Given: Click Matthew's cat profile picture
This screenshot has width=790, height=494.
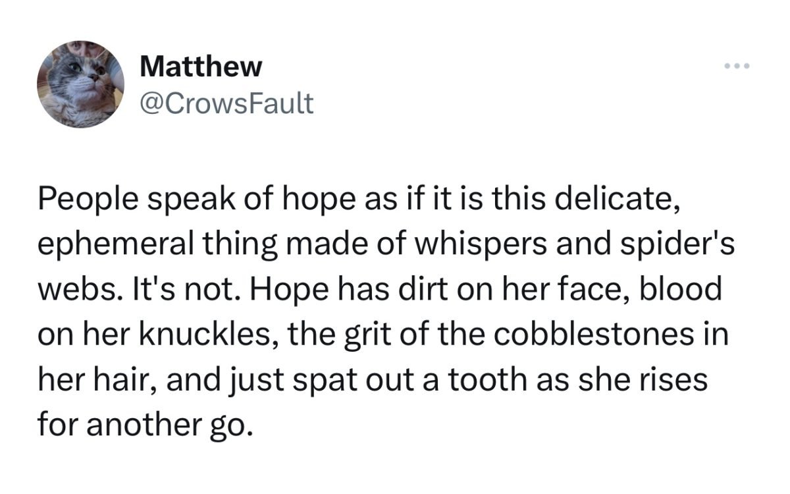Looking at the screenshot, I should (x=80, y=84).
